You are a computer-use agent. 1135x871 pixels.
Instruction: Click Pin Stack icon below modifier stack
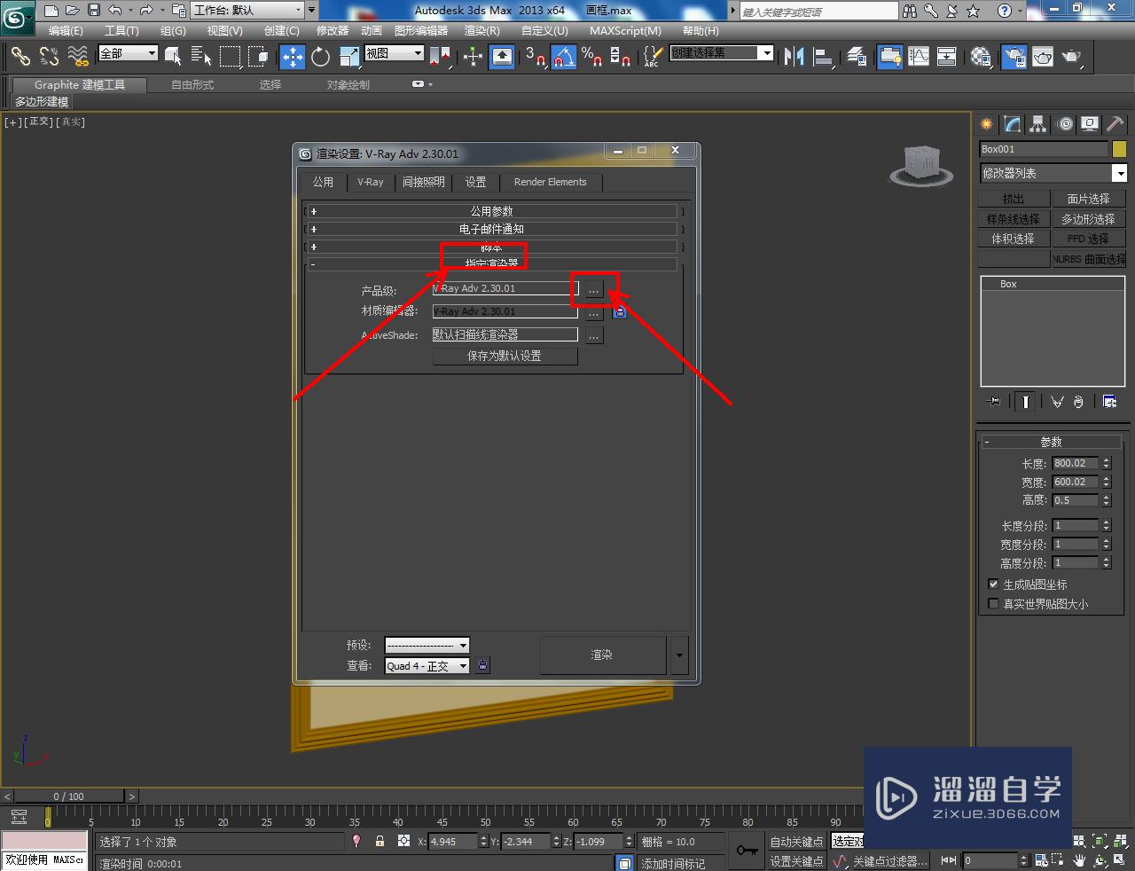[994, 401]
